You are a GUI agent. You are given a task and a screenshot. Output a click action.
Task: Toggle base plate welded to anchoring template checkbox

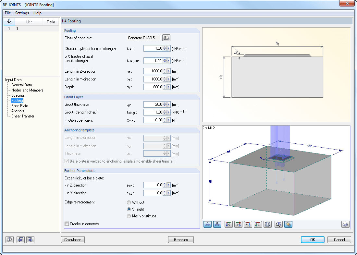coord(67,161)
